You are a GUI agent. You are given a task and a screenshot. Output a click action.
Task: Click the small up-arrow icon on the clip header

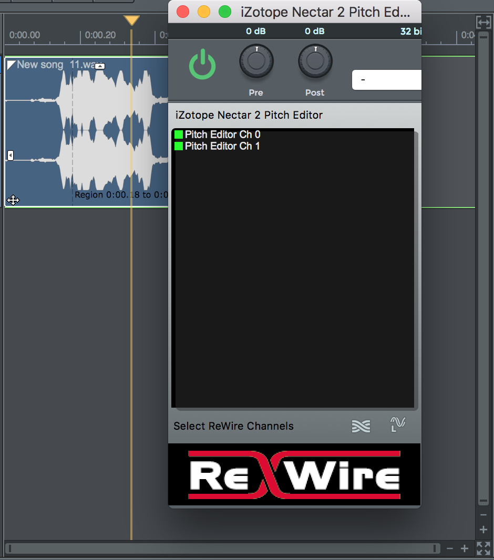[100, 66]
